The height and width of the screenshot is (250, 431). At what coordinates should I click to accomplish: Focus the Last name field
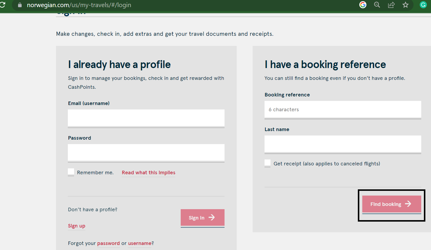pyautogui.click(x=343, y=144)
